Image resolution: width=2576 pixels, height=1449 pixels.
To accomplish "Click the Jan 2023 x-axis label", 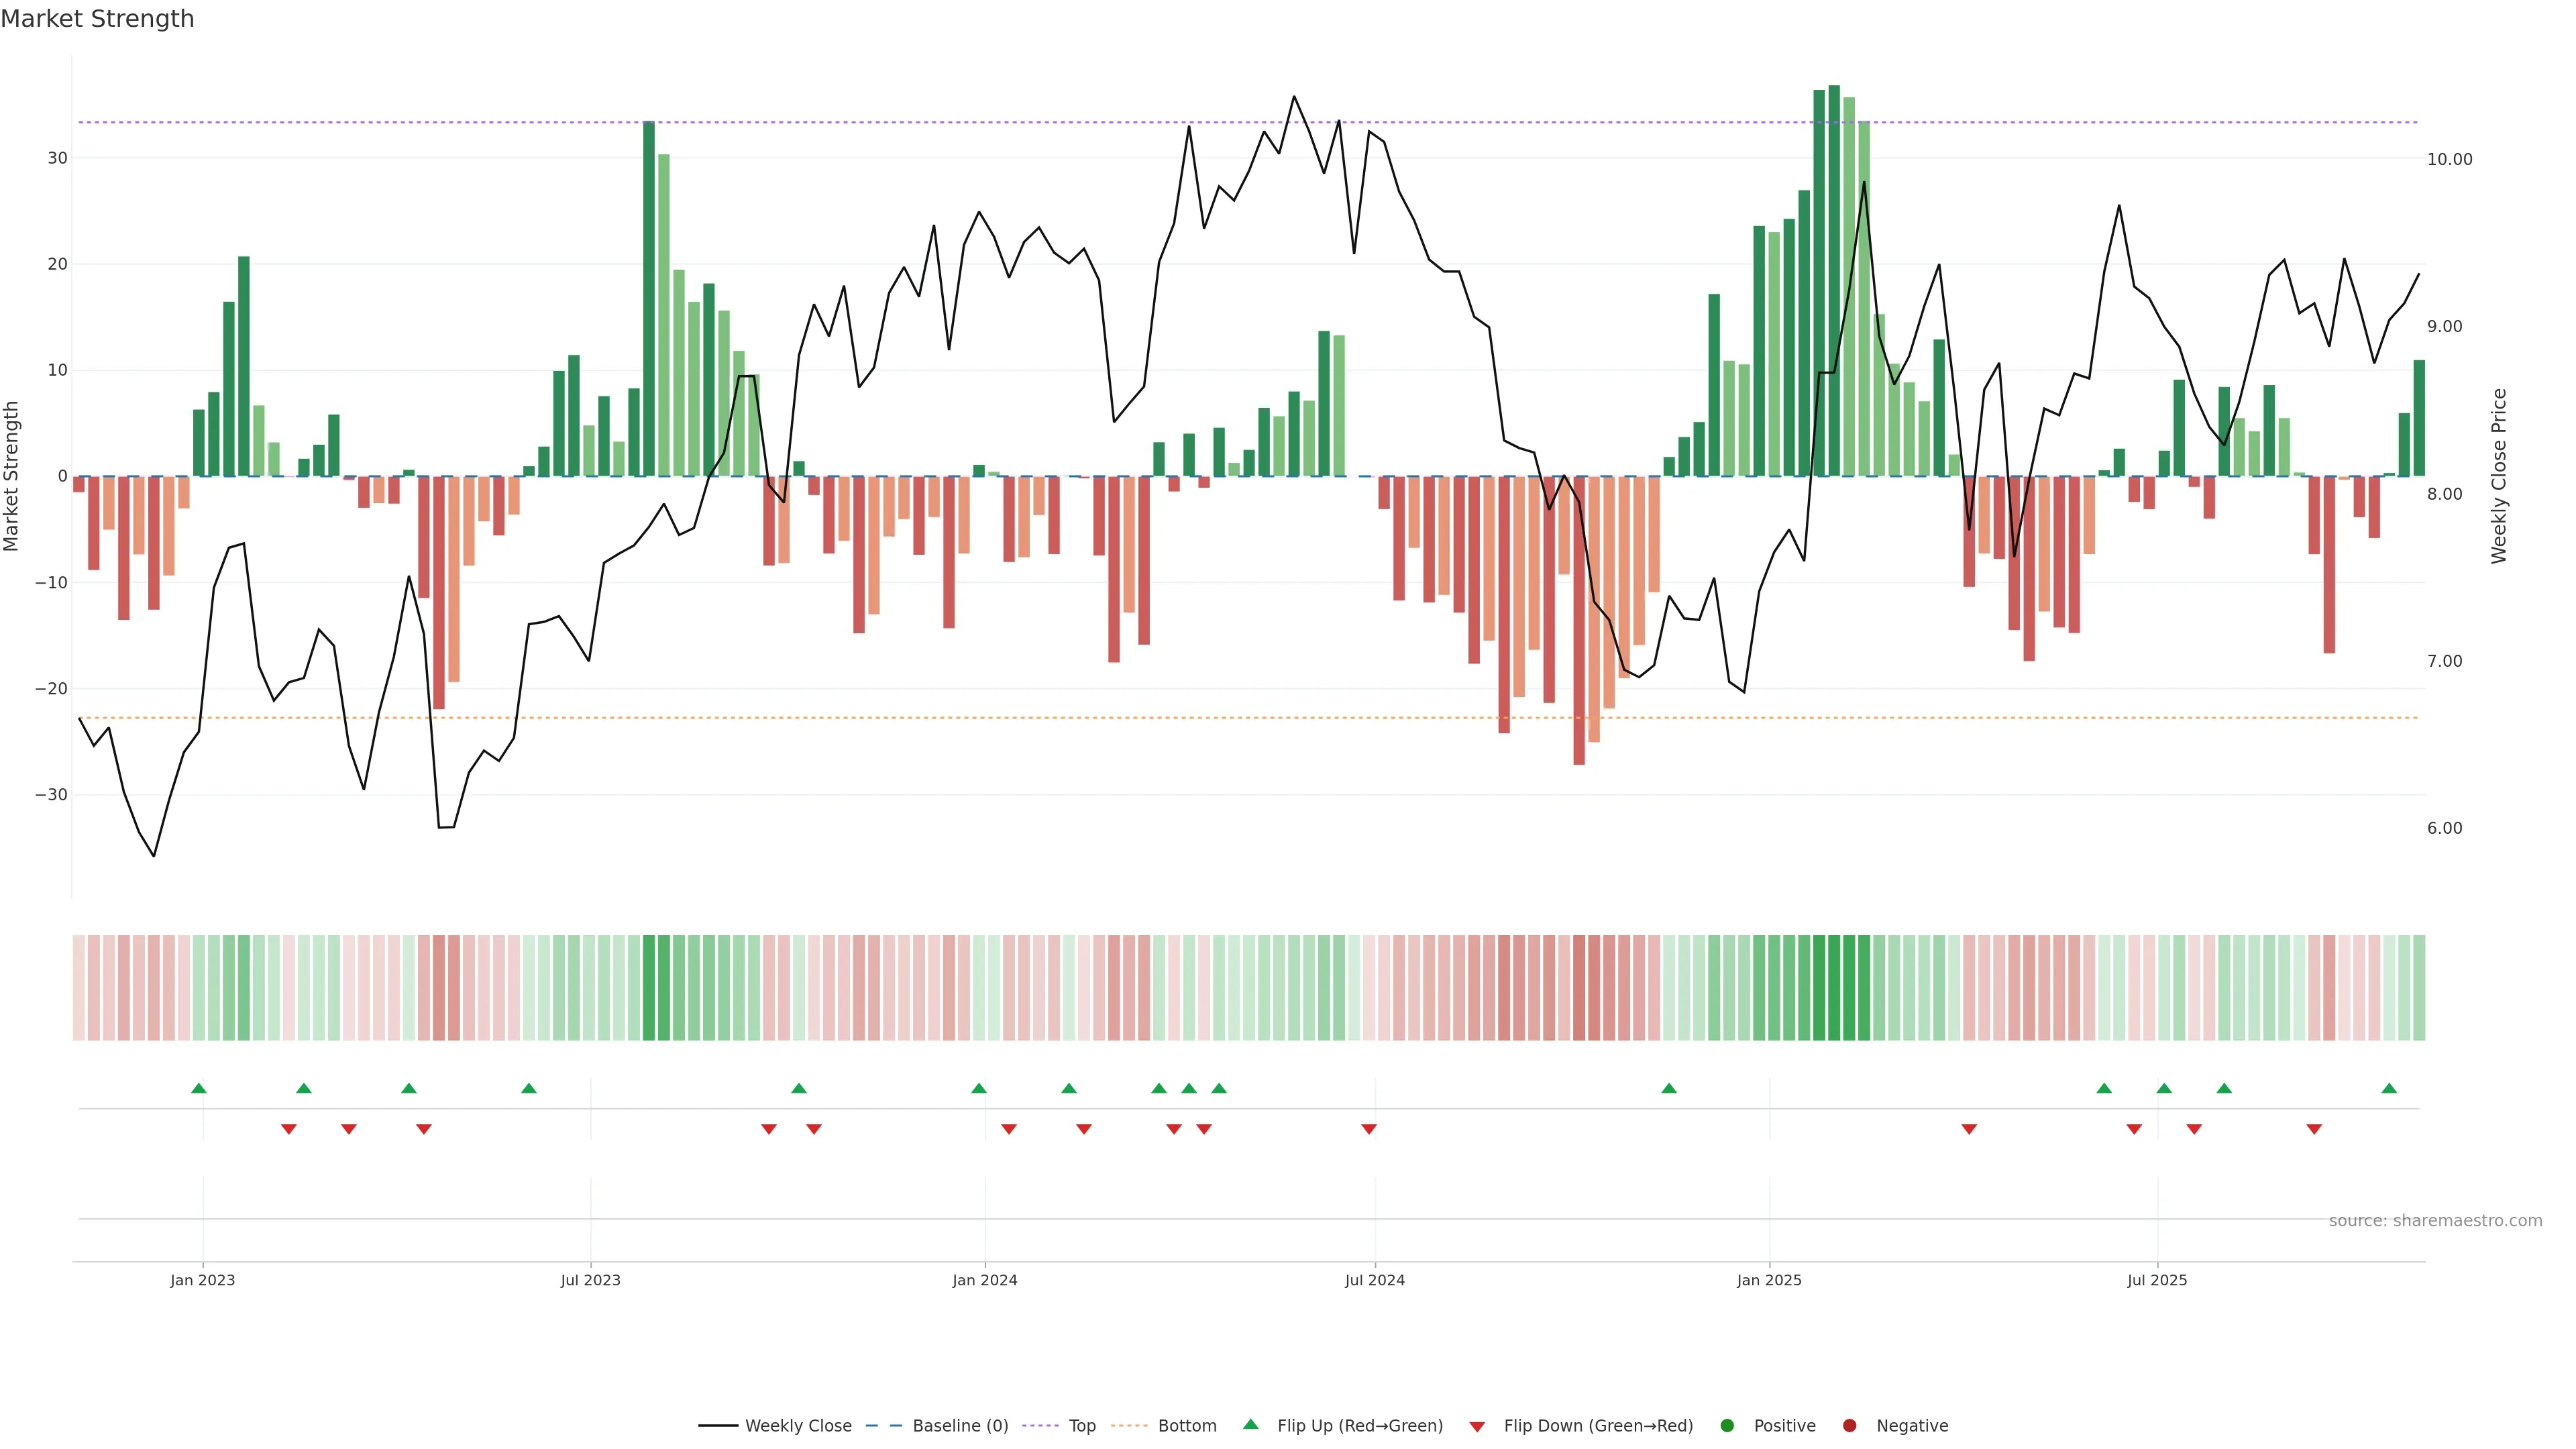I will (x=202, y=1280).
